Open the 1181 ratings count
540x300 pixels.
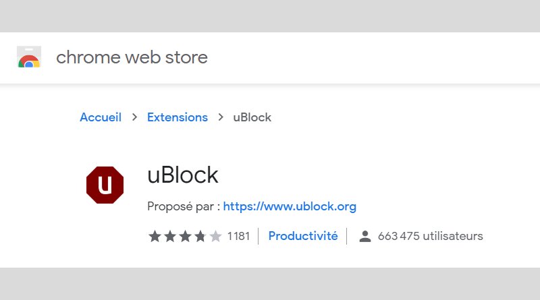click(x=238, y=237)
